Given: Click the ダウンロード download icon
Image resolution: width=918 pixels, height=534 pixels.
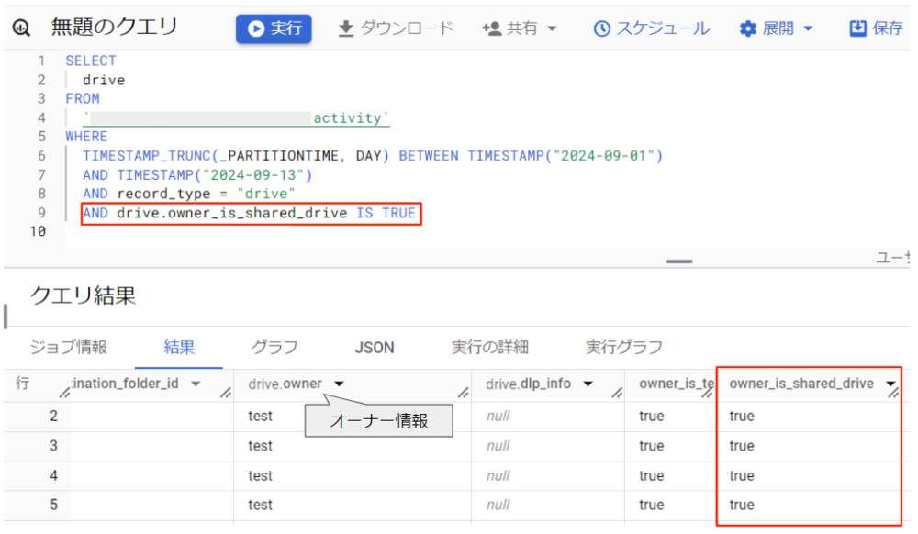Looking at the screenshot, I should pos(346,28).
